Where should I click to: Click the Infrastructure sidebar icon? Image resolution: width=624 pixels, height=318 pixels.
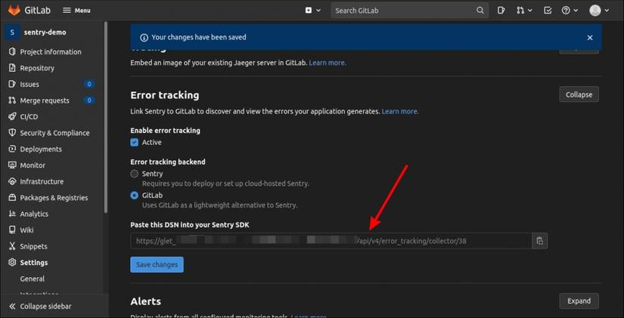[x=12, y=181]
